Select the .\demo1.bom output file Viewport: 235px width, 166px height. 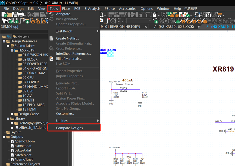[24, 141]
